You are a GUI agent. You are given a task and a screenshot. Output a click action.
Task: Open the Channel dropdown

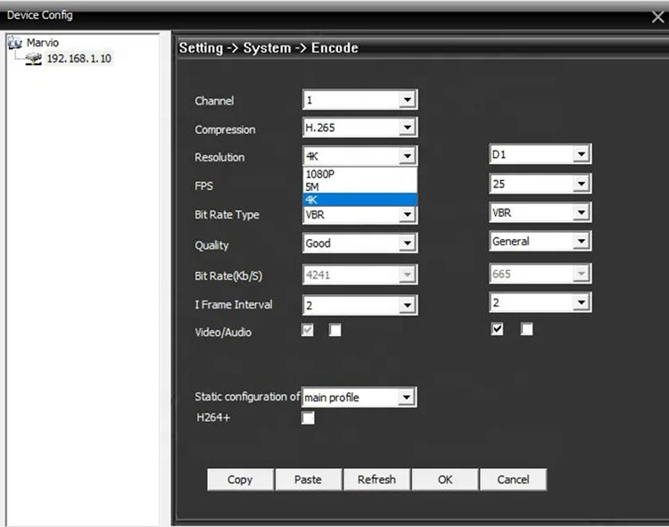point(407,101)
